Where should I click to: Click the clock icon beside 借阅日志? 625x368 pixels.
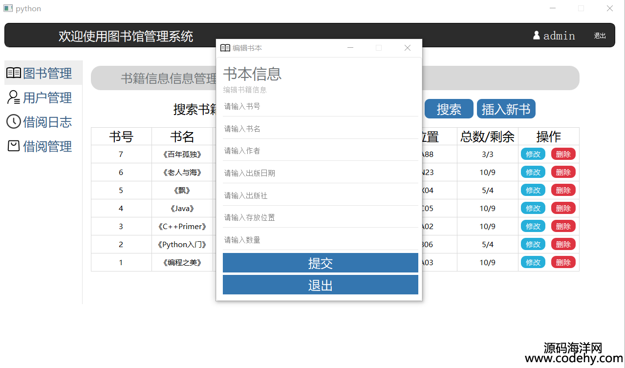14,122
